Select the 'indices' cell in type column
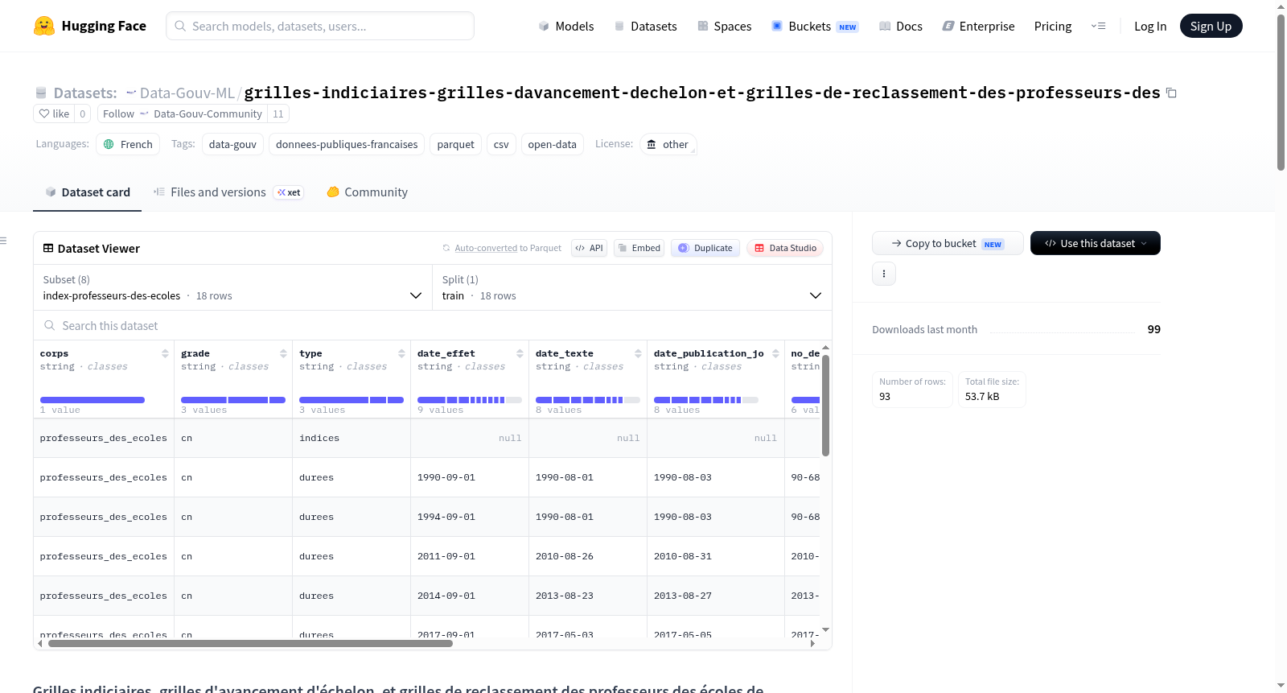The height and width of the screenshot is (693, 1287). (352, 438)
